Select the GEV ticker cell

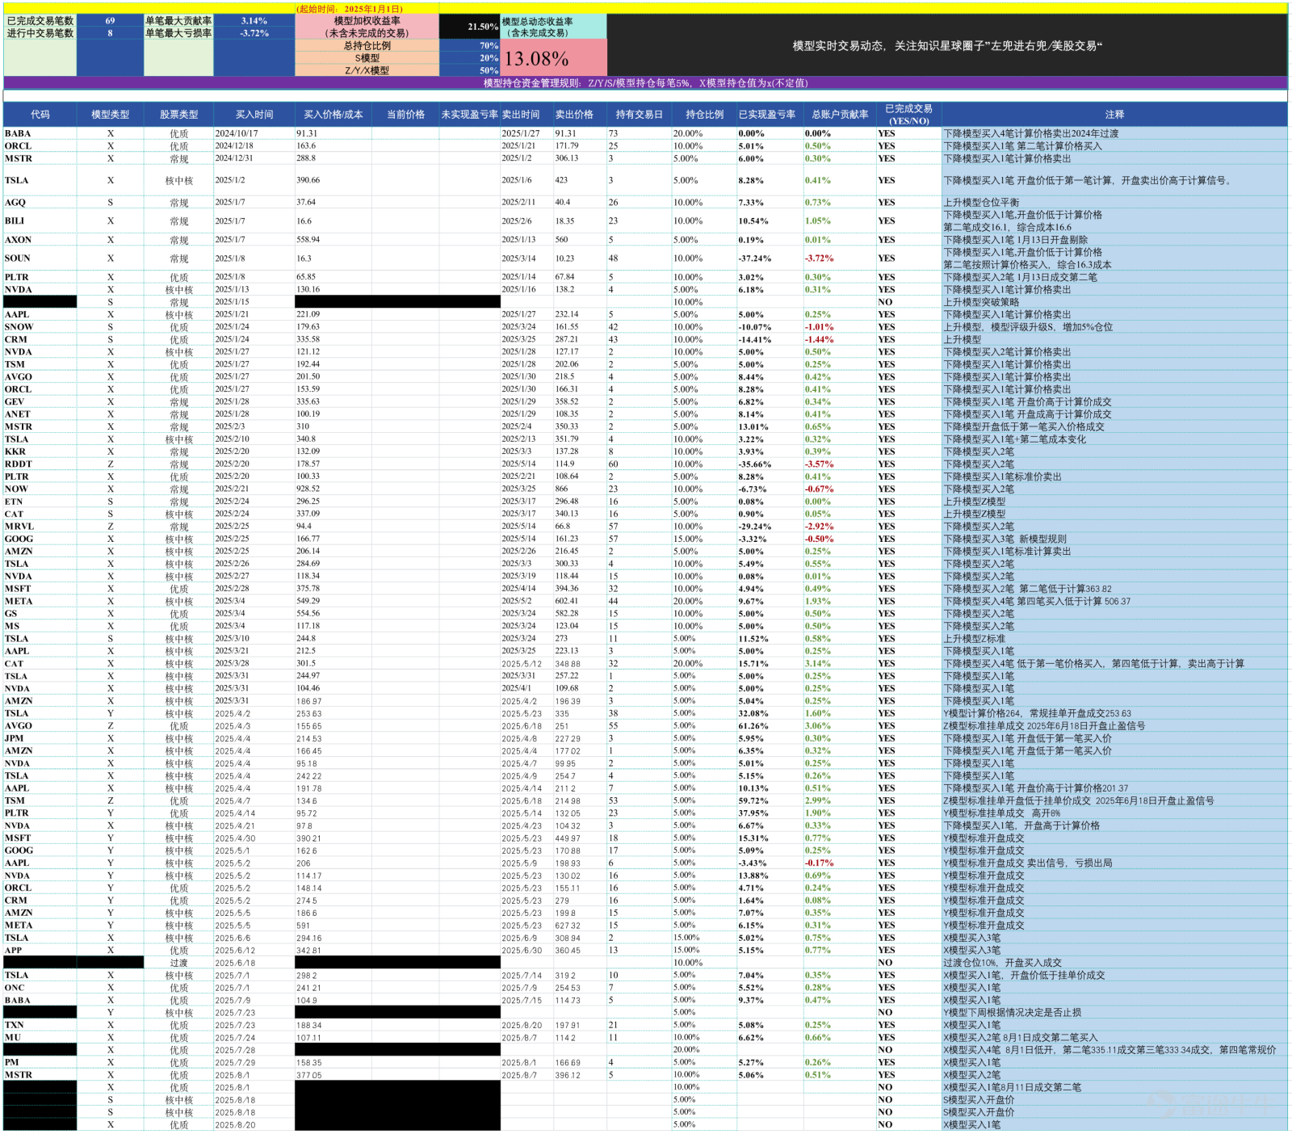(40, 401)
